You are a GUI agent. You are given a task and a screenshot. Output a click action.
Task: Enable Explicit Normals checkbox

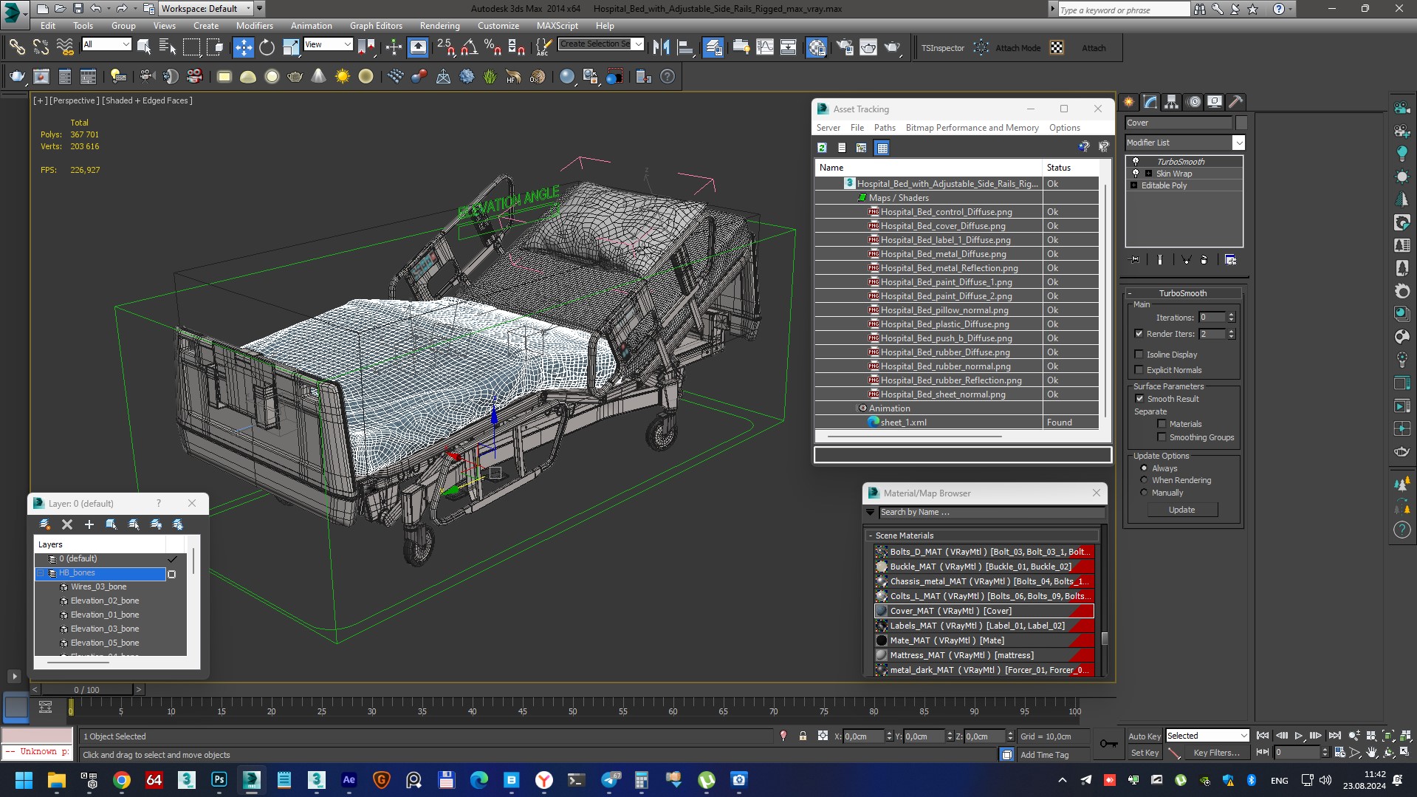(1139, 370)
